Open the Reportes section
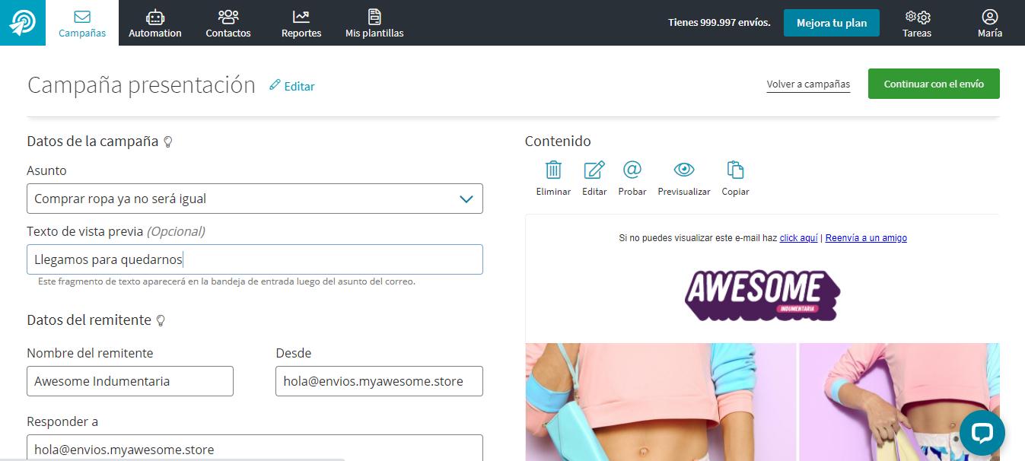1025x461 pixels. tap(301, 23)
